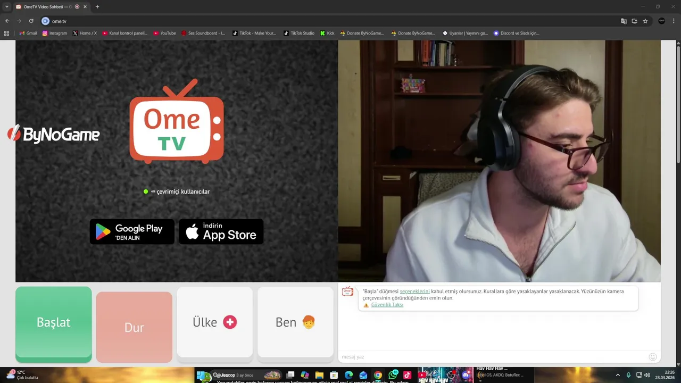
Task: Click the Dur stop button
Action: click(x=134, y=327)
